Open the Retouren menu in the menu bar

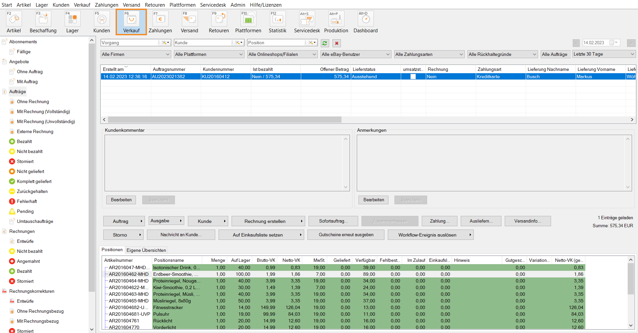pyautogui.click(x=155, y=5)
